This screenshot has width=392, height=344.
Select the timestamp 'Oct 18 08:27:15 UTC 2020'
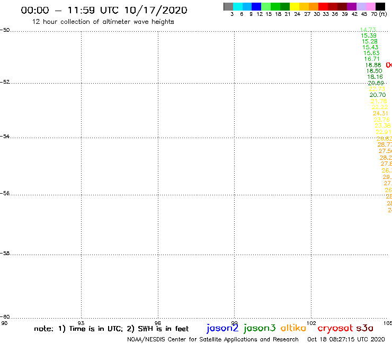point(346,339)
